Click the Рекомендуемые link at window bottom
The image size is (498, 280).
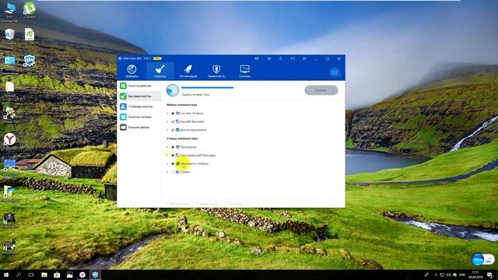click(x=179, y=204)
